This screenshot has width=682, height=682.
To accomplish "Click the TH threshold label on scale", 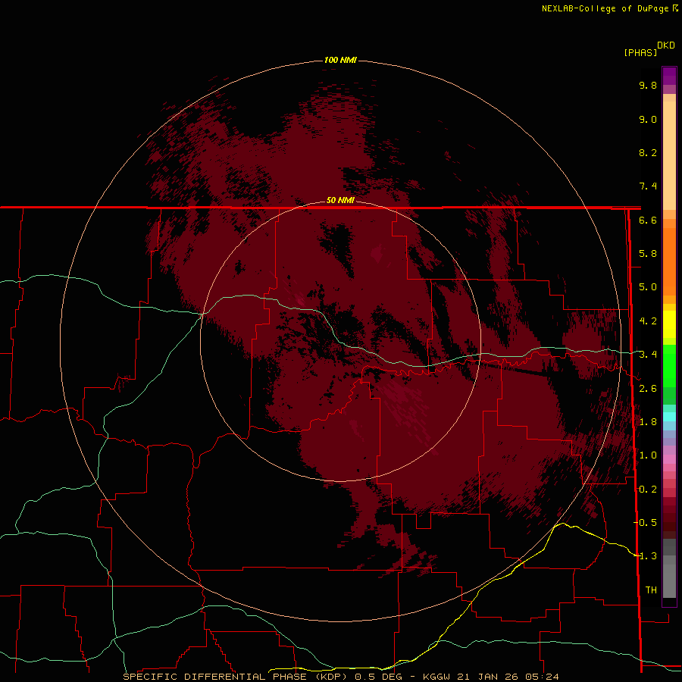I will point(651,590).
